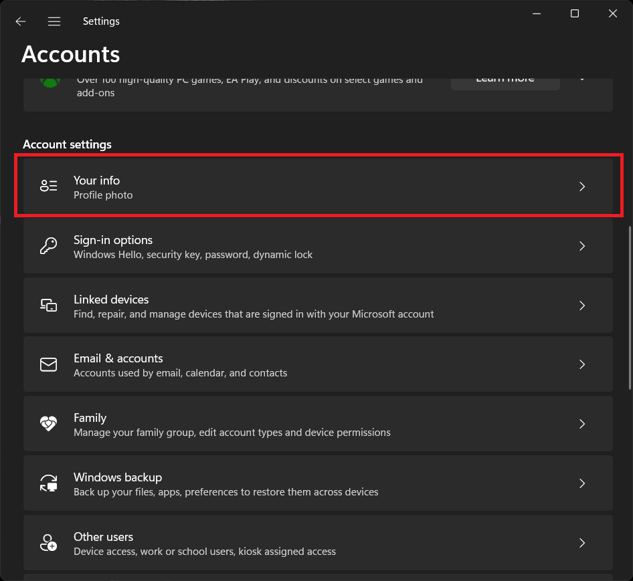
Task: Click the Other users add-person icon
Action: point(48,543)
